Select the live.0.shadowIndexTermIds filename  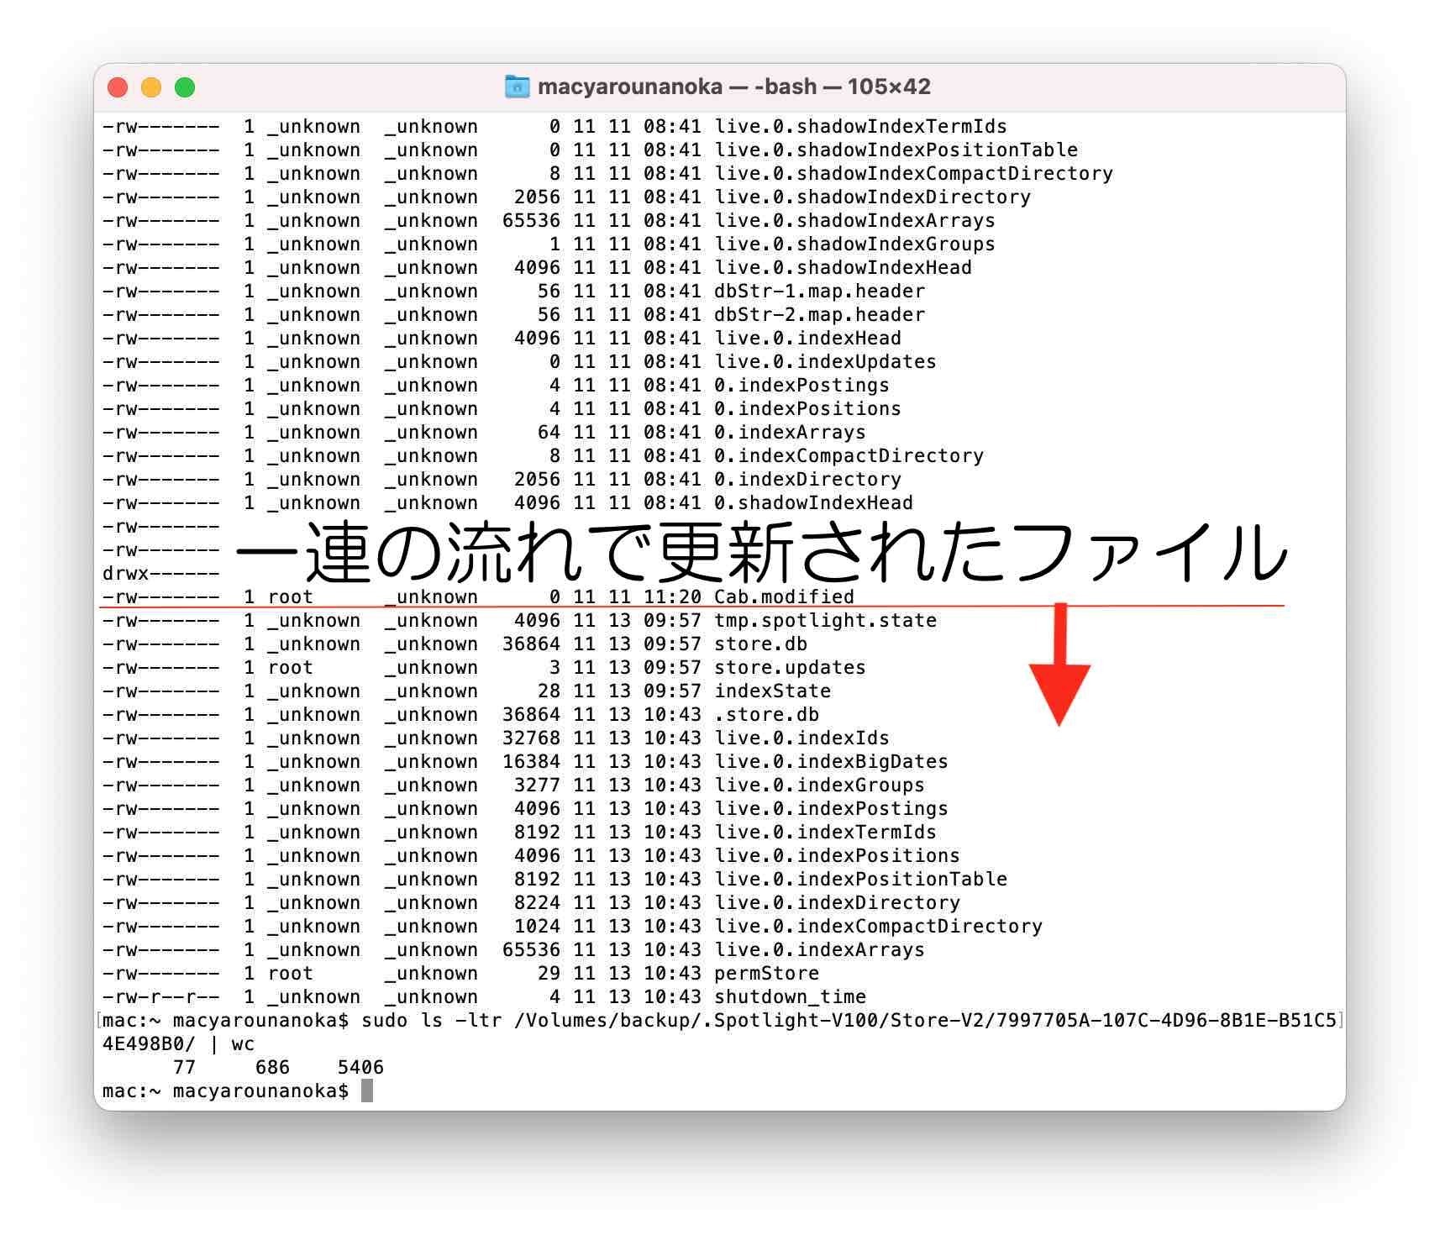point(860,126)
